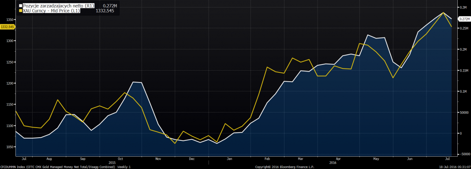Viewport: 471px width, 169px height.
Task: Click the Jan label on the time axis
Action: [x=229, y=158]
